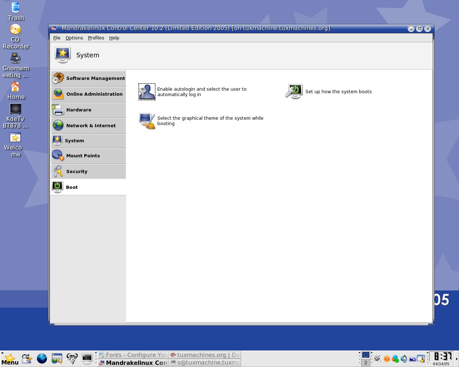459x367 pixels.
Task: Launch the terminal from the panel
Action: [87, 358]
